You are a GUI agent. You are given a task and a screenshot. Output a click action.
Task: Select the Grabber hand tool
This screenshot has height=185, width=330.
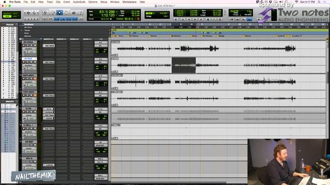pyautogui.click(x=67, y=13)
